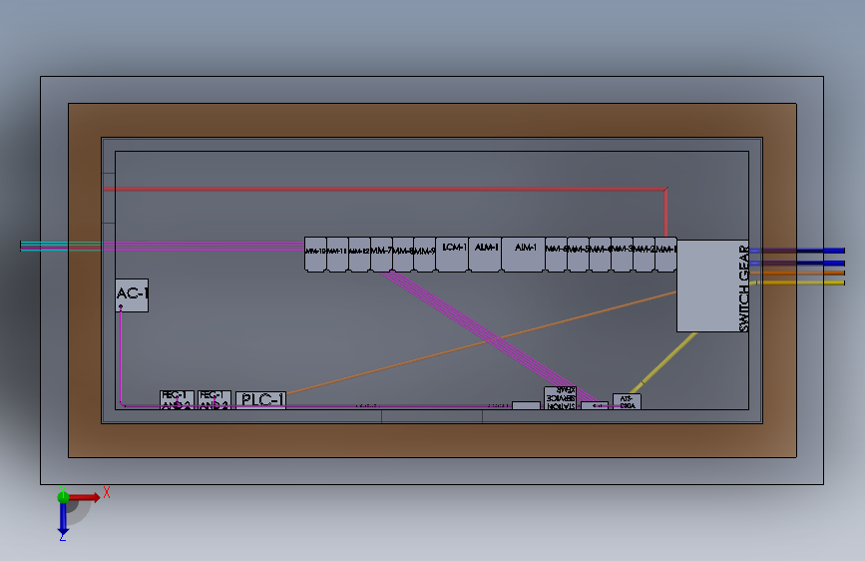Image resolution: width=865 pixels, height=561 pixels.
Task: Select the SWITCH GEAR enclosure
Action: coord(712,285)
